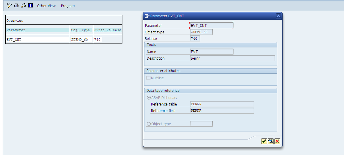
Task: Click the Name field showing EVT
Action: pyautogui.click(x=212, y=52)
